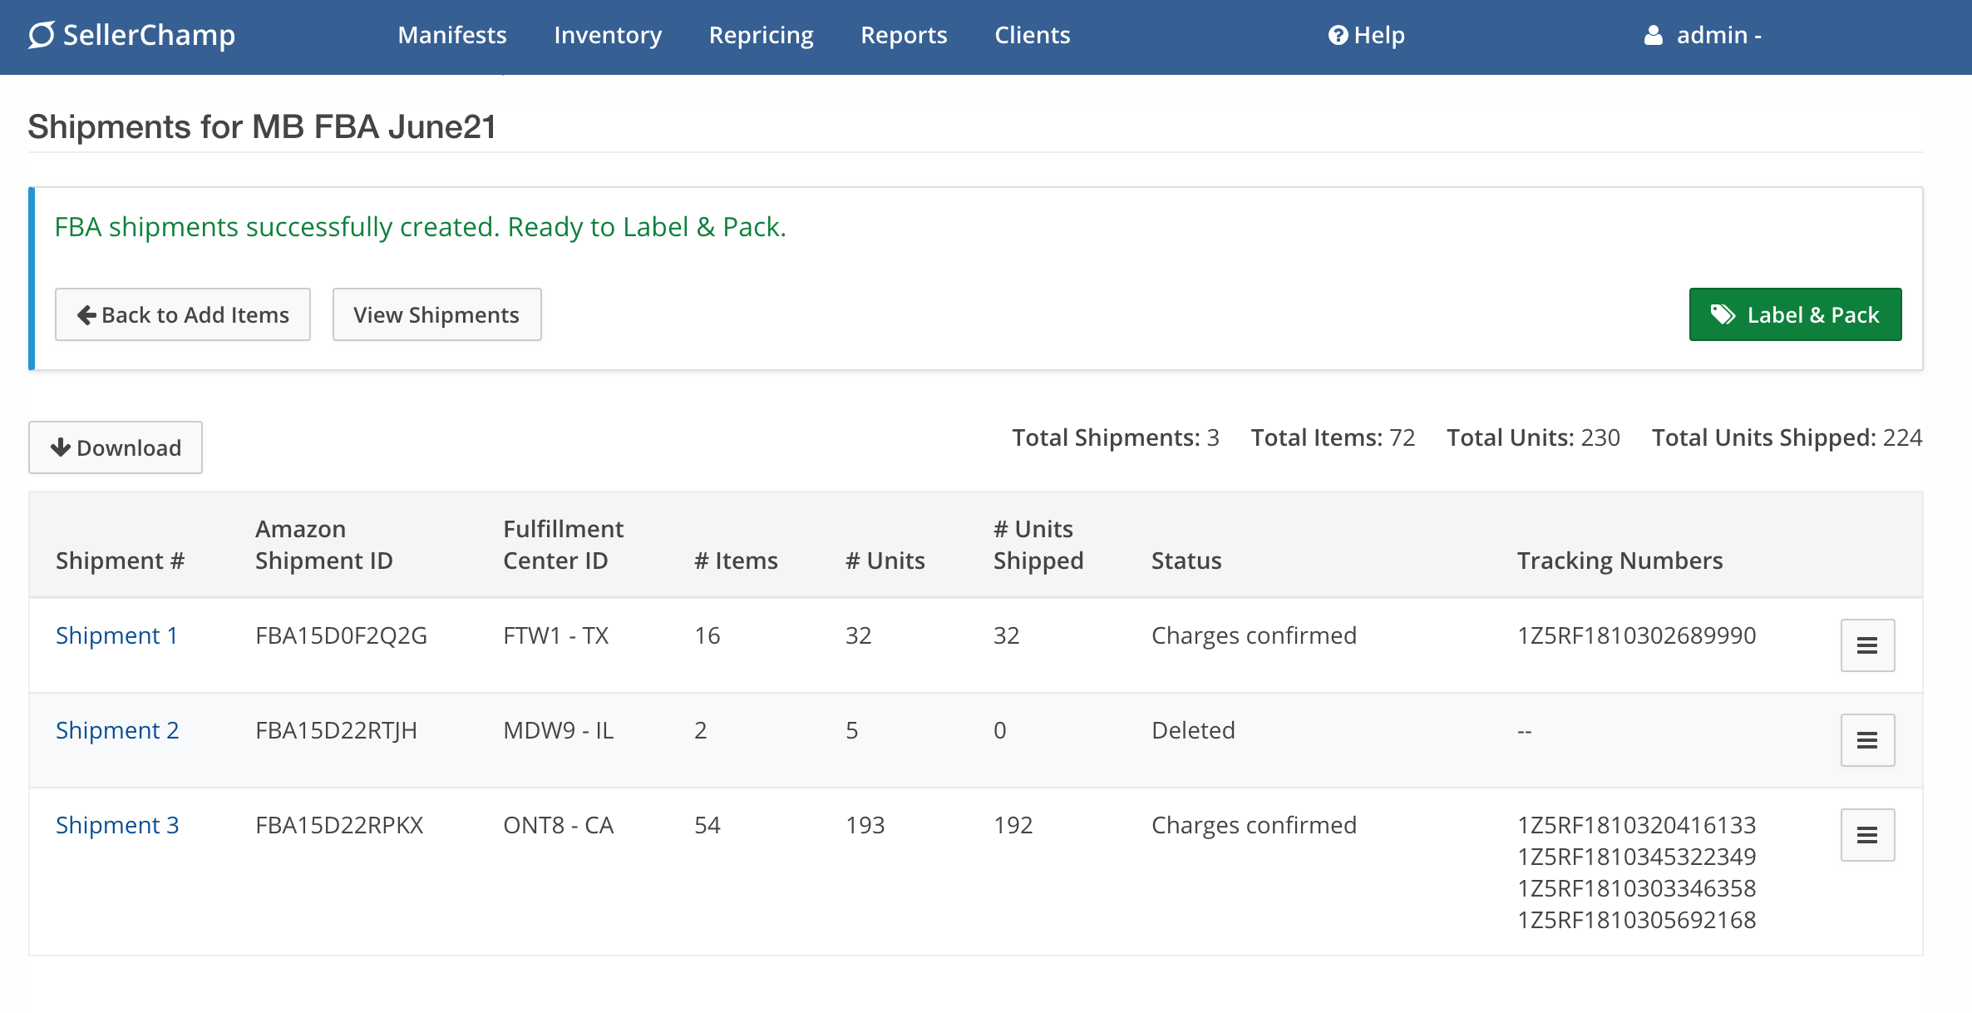This screenshot has width=1972, height=1013.
Task: Click the Download button
Action: pos(116,447)
